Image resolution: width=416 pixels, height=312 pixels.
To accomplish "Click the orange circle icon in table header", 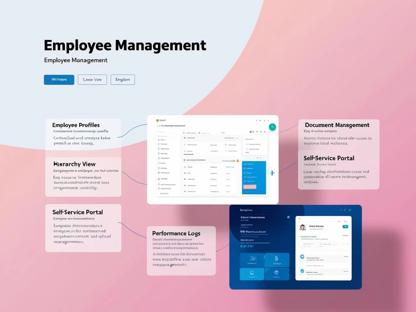I will [238, 161].
